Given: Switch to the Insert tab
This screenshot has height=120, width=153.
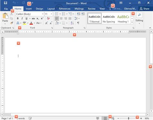Looking at the screenshot, I should 29,9.
